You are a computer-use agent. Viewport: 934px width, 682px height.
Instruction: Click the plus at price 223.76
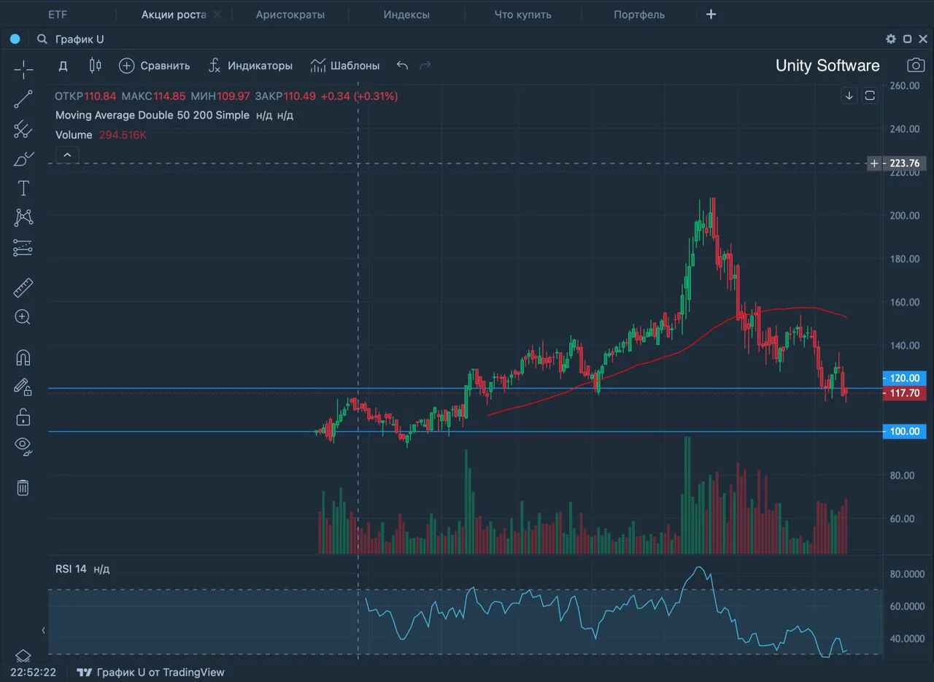(x=874, y=163)
